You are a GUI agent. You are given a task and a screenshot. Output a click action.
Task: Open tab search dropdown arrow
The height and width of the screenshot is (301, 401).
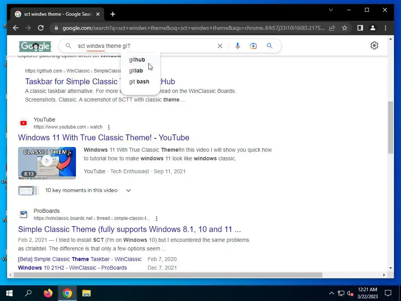pyautogui.click(x=331, y=10)
